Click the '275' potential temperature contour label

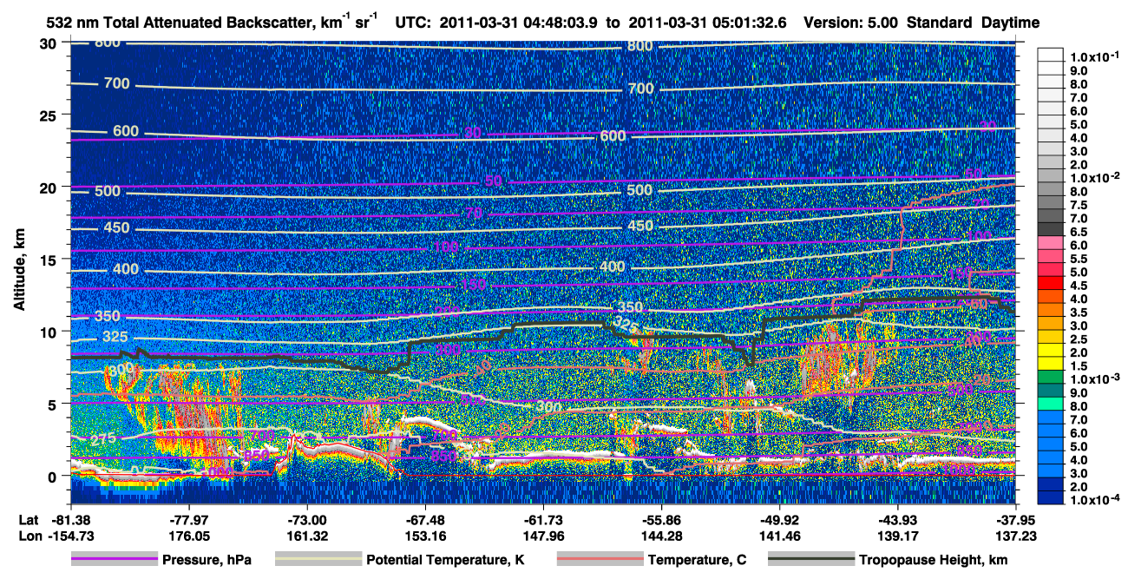(x=102, y=439)
